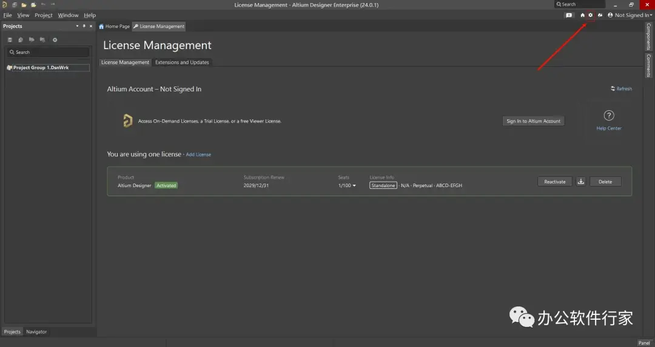Click the Undo arrow in the title bar
The image size is (655, 347).
tap(43, 4)
